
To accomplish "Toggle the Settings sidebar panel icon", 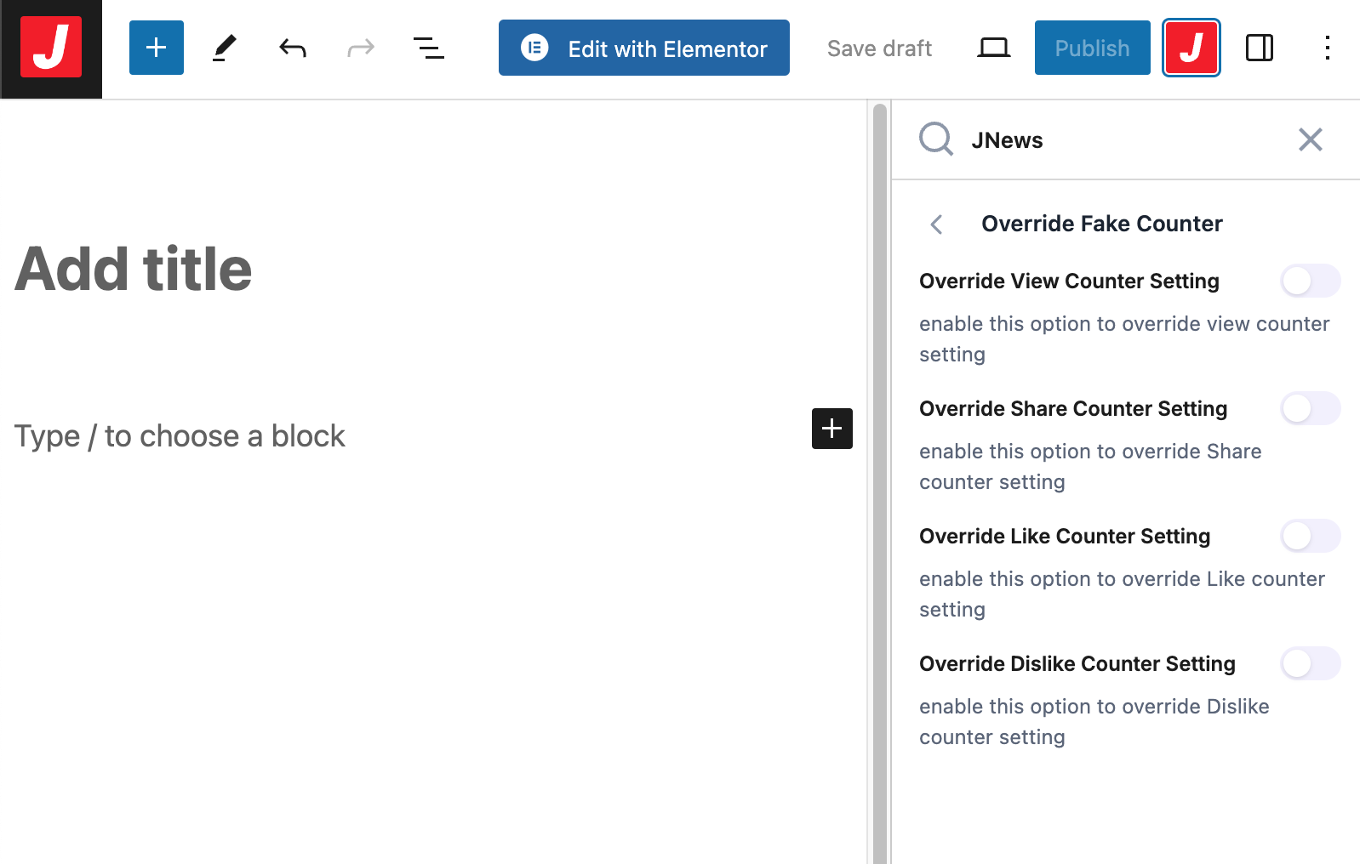I will tap(1259, 48).
